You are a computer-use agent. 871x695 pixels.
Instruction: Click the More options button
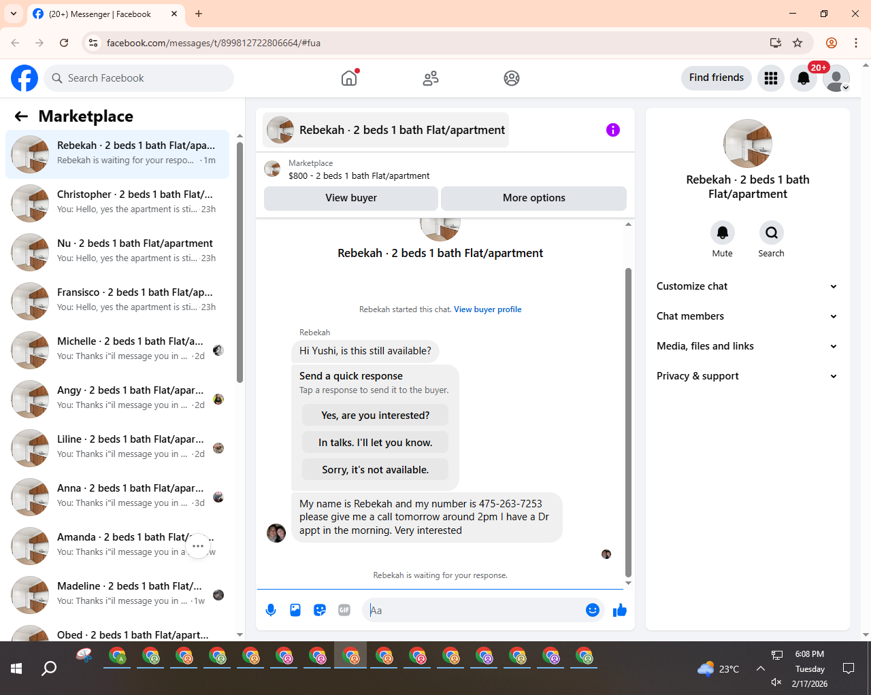click(x=533, y=198)
